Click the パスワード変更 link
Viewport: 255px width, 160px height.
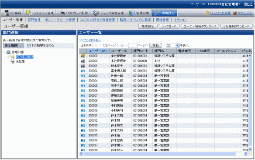tap(220, 13)
